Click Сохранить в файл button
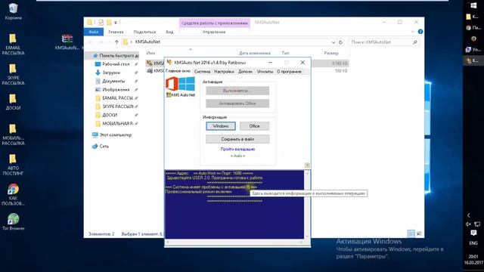 tap(237, 139)
